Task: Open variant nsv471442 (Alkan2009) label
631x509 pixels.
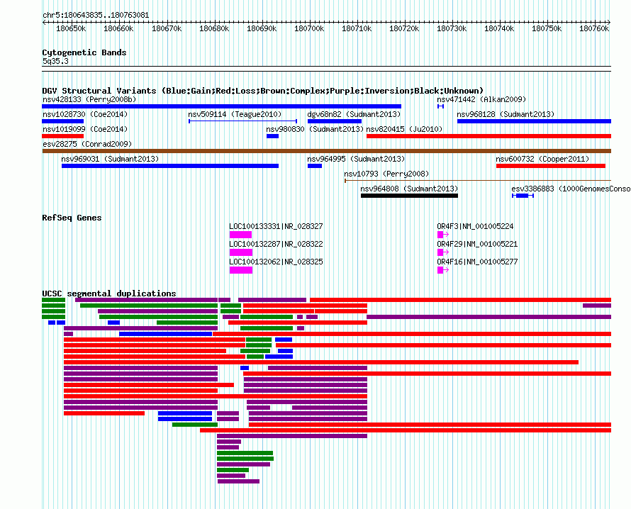Action: [x=481, y=99]
